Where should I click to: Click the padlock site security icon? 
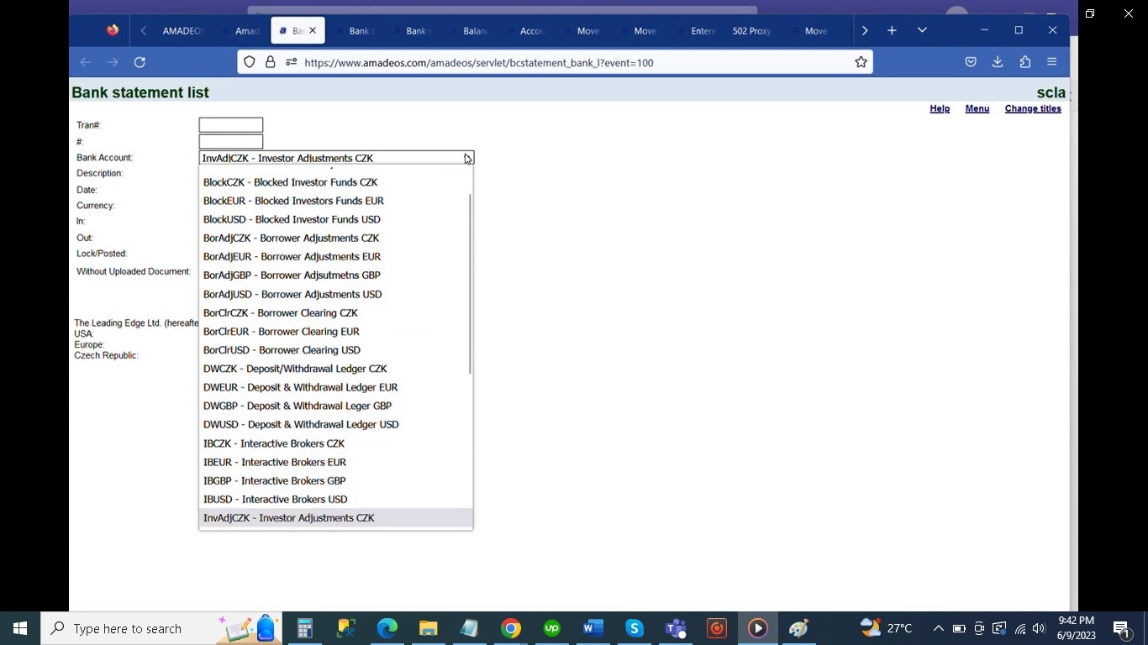click(x=271, y=62)
